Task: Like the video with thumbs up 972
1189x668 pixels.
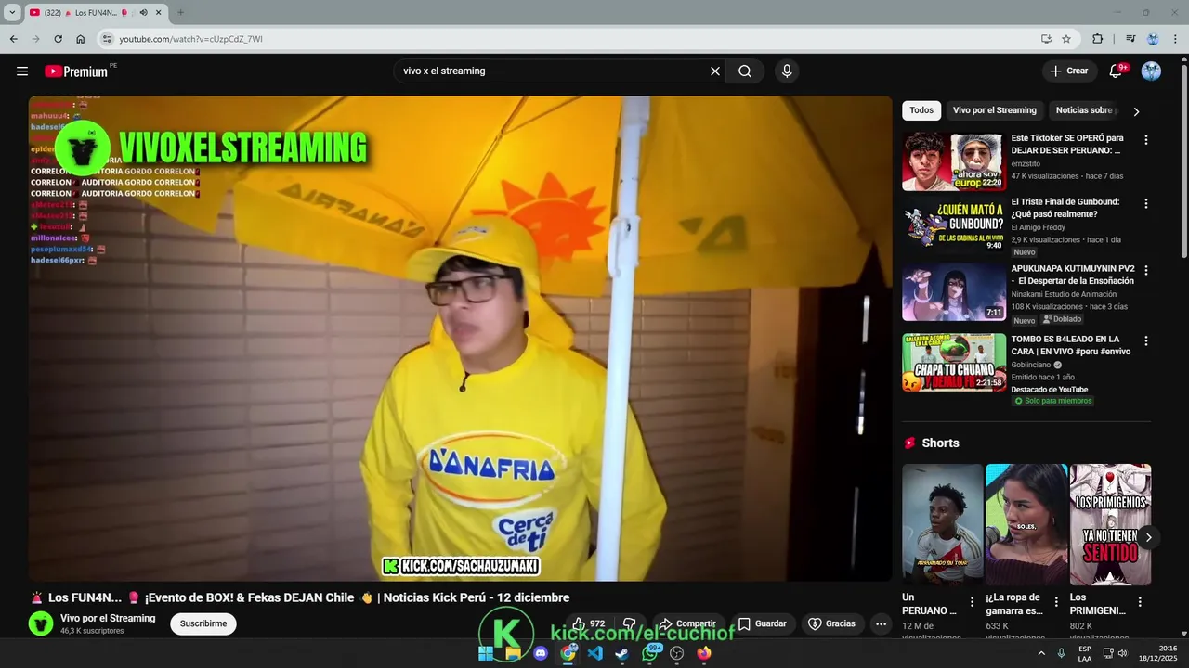Action: 588,624
